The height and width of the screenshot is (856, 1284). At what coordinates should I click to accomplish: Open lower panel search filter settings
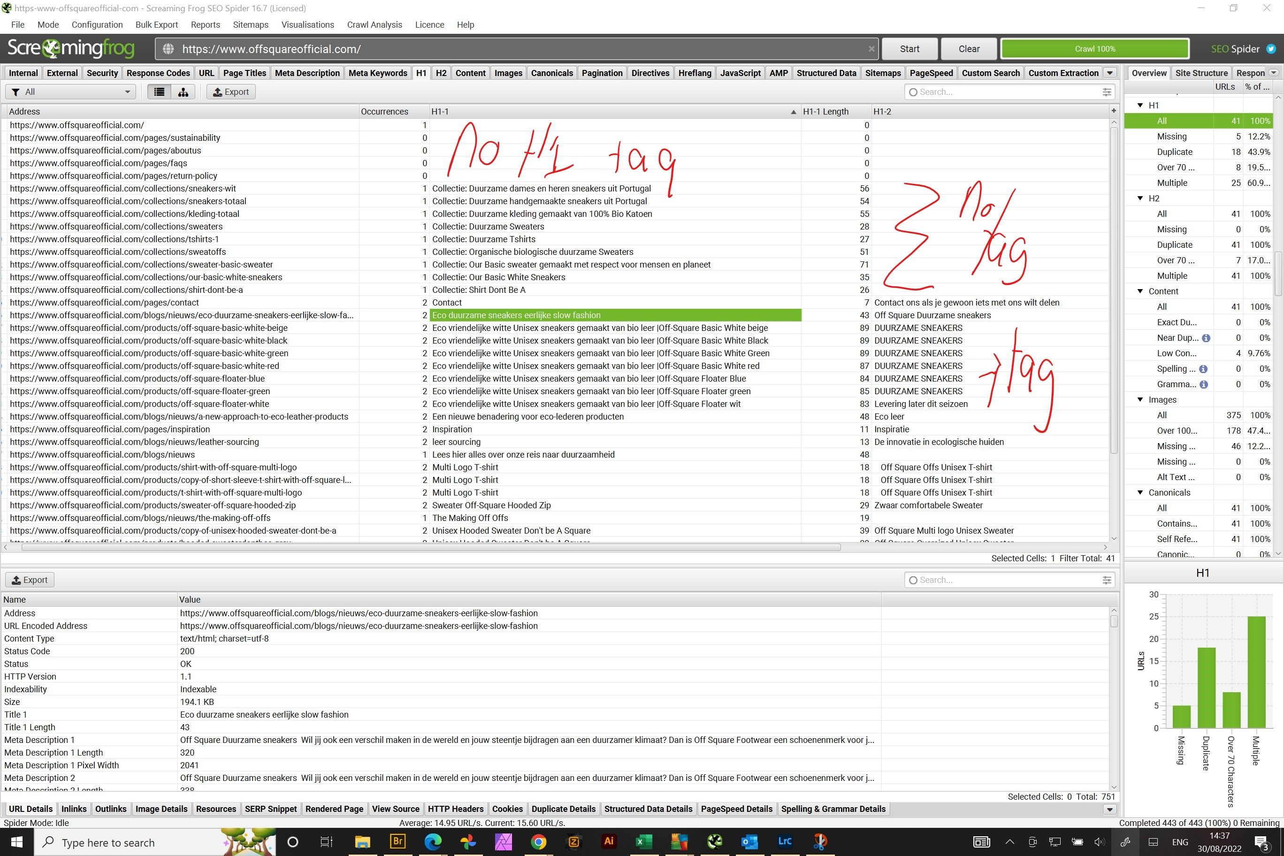1107,580
